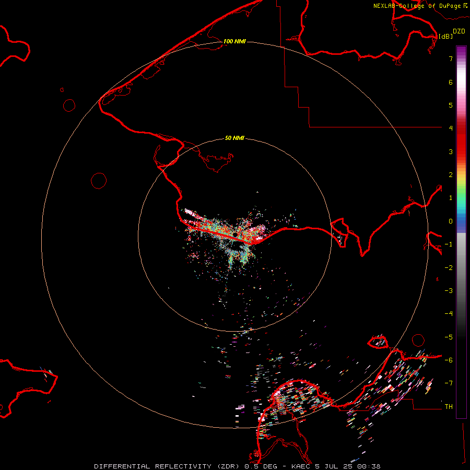Click the color scale value 2

point(451,175)
